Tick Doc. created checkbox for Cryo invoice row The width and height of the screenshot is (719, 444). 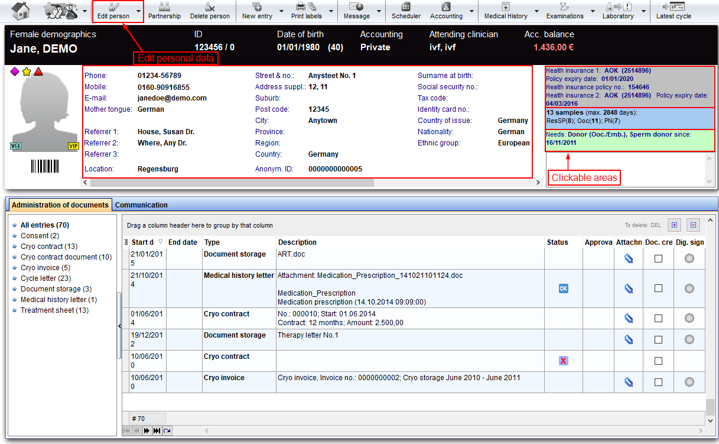pos(659,383)
